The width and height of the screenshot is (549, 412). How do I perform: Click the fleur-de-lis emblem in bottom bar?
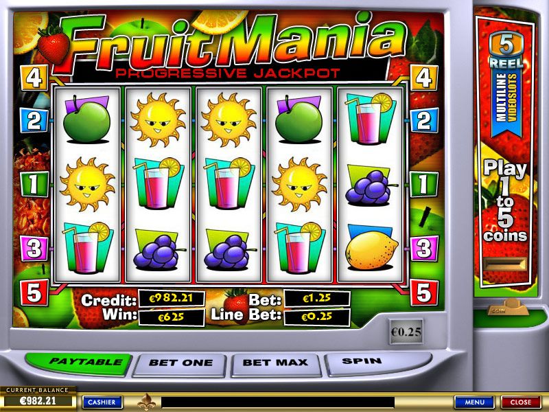(145, 402)
